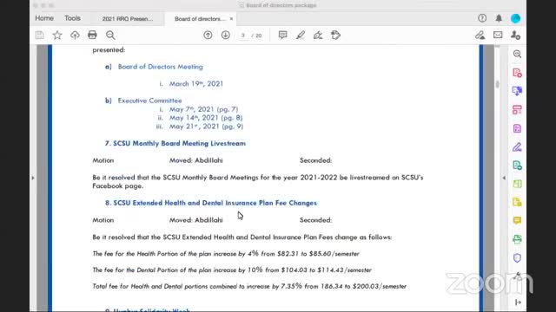Open the user account avatar
Screen dimensions: 556x312
[515, 18]
